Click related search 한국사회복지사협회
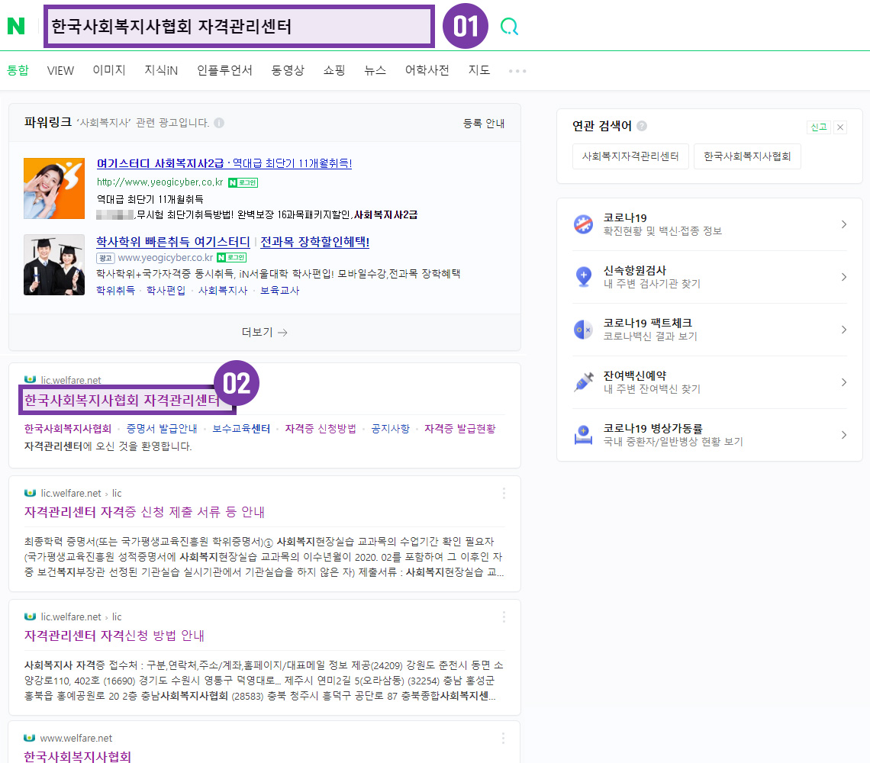This screenshot has height=763, width=870. point(747,156)
